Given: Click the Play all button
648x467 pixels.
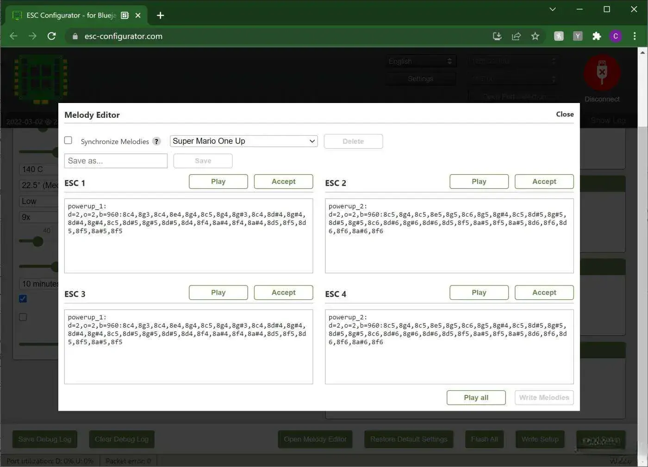Looking at the screenshot, I should pyautogui.click(x=476, y=397).
